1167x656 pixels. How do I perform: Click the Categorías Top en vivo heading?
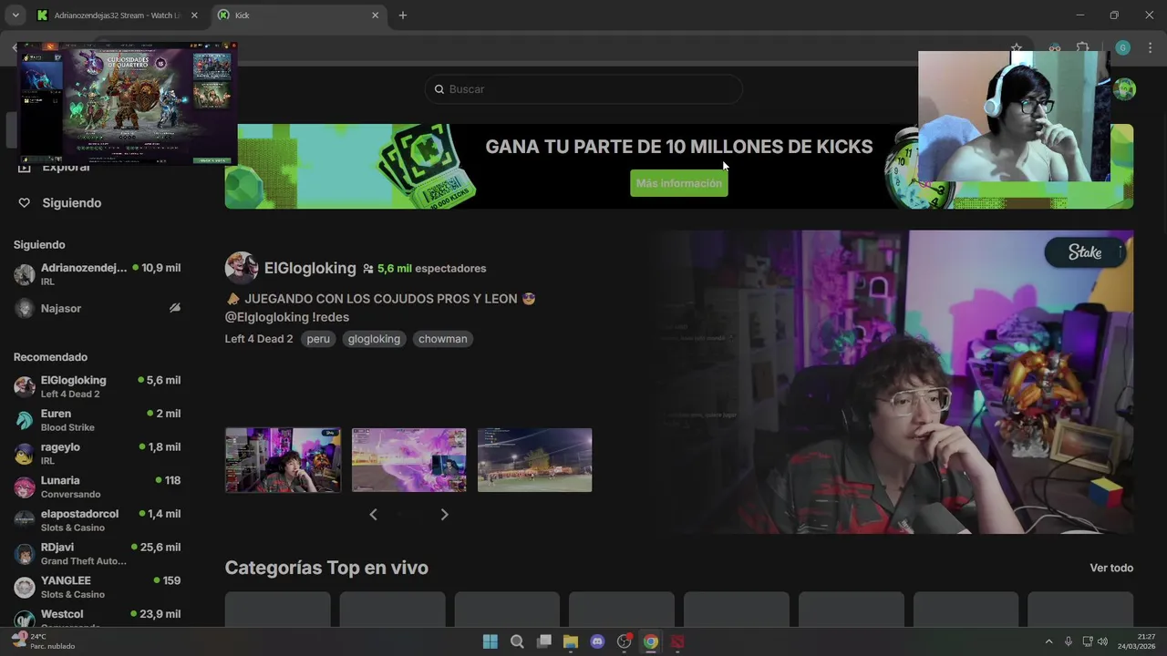click(x=326, y=568)
